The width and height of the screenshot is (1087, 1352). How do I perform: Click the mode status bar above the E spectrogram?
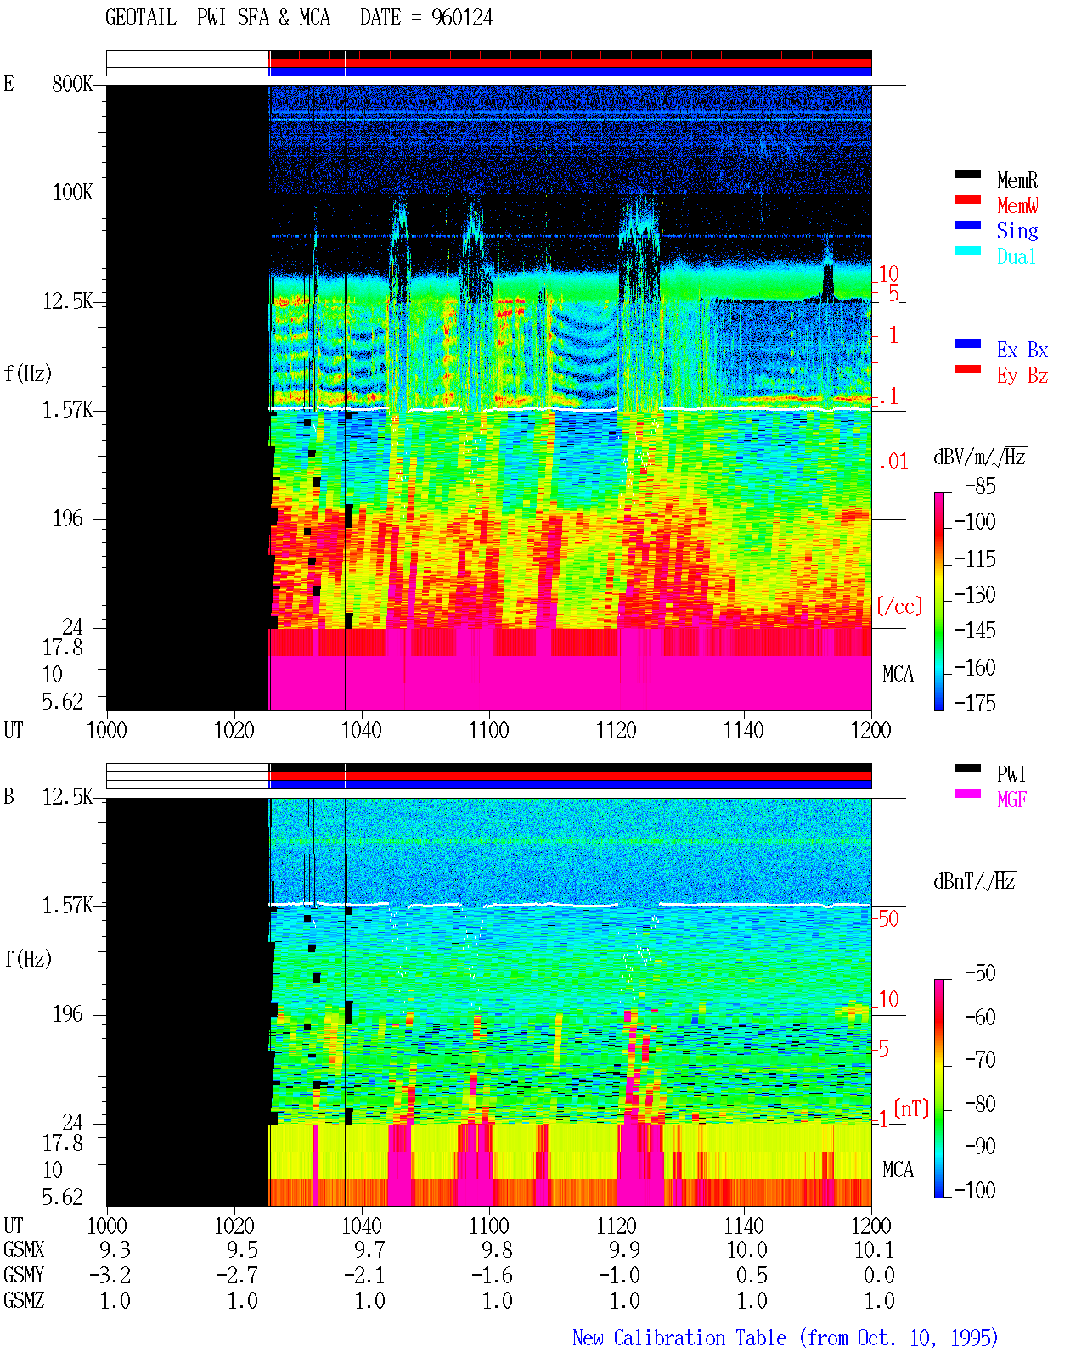(489, 64)
